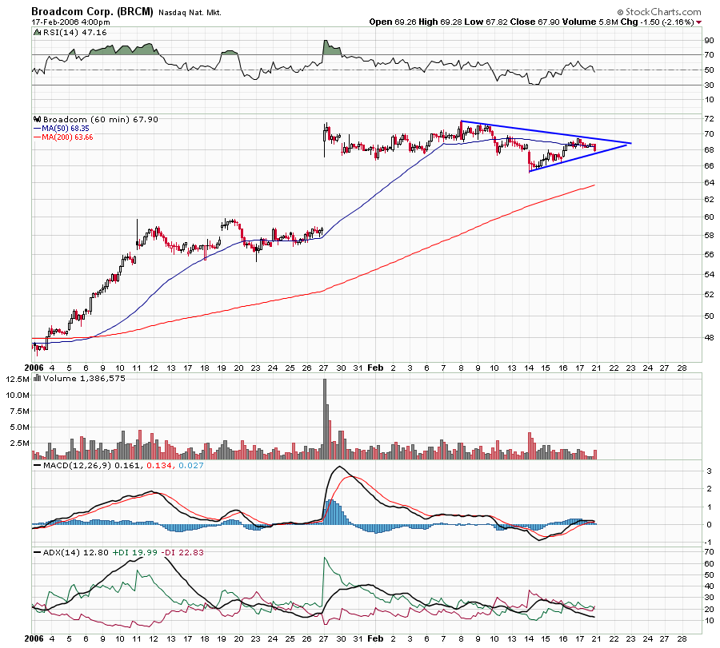Viewport: 720px width, 648px height.
Task: Click the Chg -1.50 (-2.16%) value
Action: [x=657, y=22]
